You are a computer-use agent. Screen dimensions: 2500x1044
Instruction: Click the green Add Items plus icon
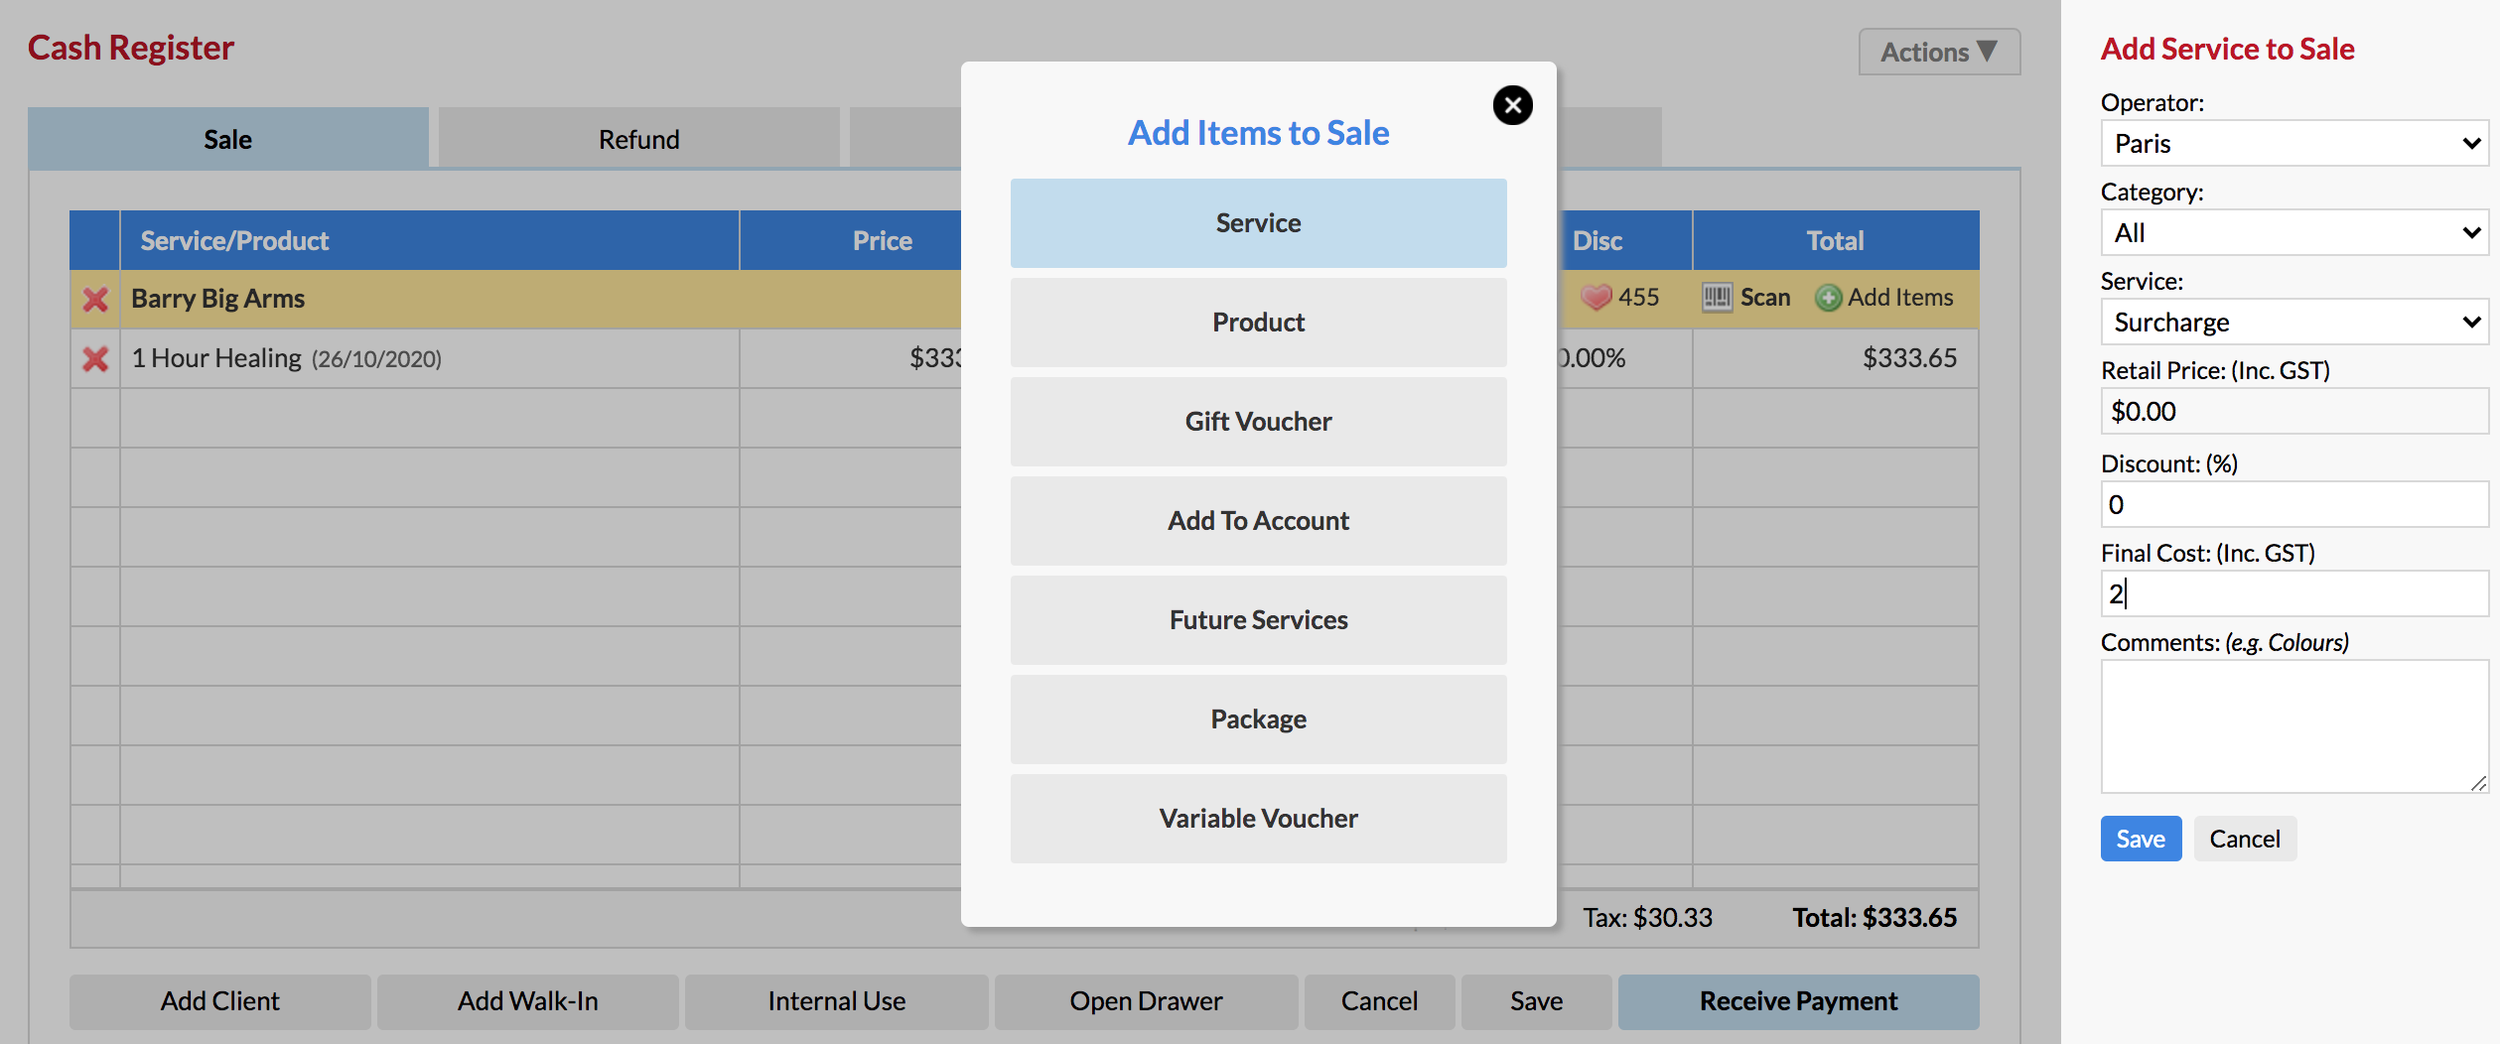(x=1828, y=298)
